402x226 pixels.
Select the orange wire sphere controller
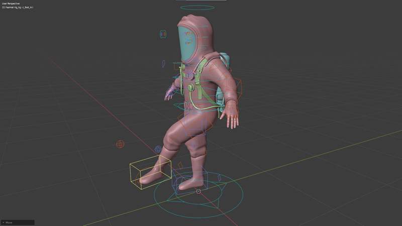pyautogui.click(x=120, y=144)
